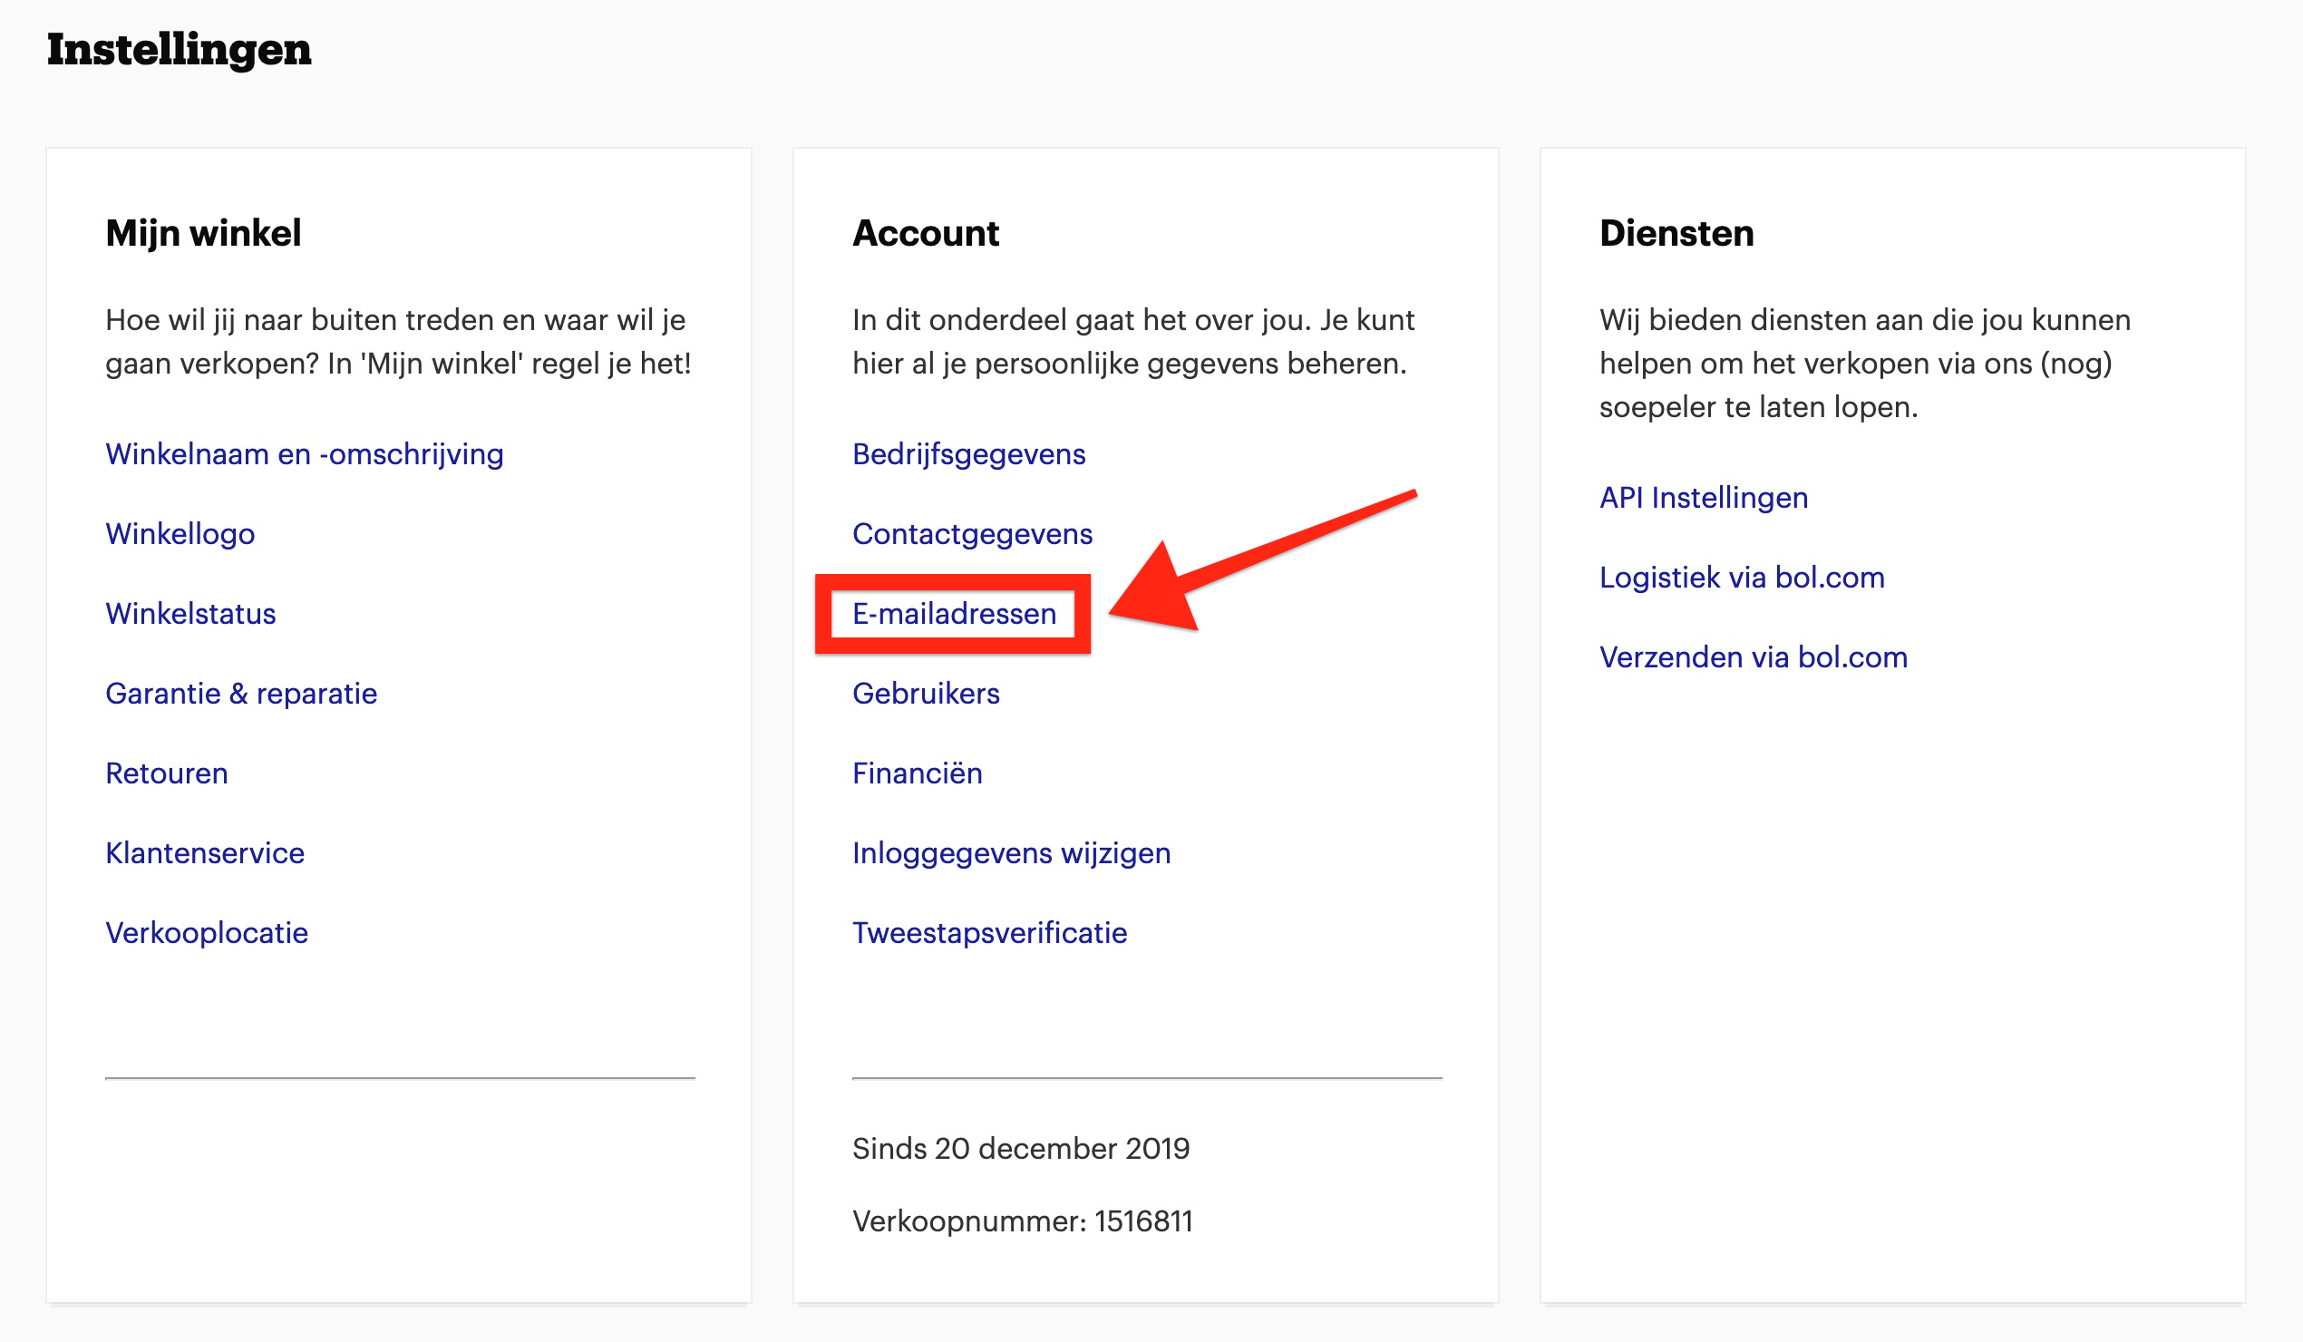Open Winkelnaam en -omschrijving link
This screenshot has height=1342, width=2303.
point(305,454)
